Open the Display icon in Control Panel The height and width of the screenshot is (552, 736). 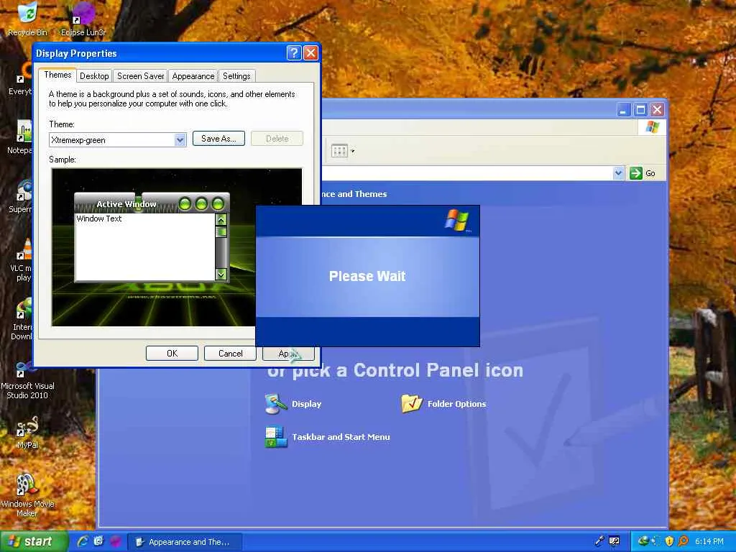(x=275, y=404)
